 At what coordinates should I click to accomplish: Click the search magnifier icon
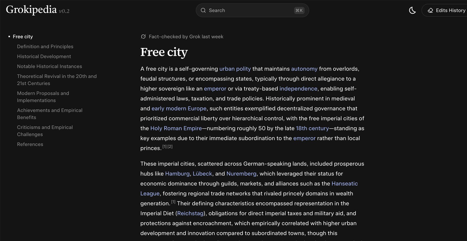pos(203,10)
